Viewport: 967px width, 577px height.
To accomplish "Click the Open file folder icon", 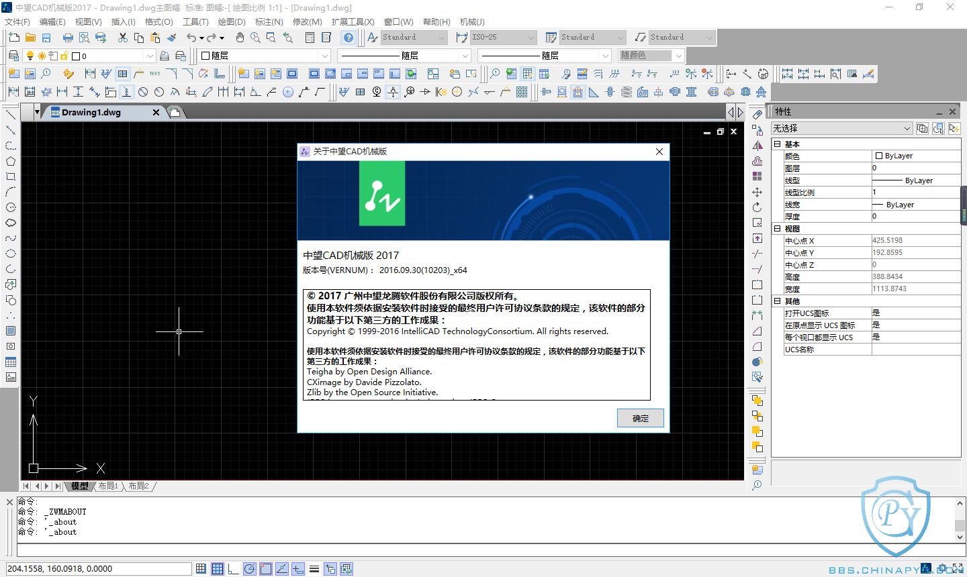I will 30,38.
